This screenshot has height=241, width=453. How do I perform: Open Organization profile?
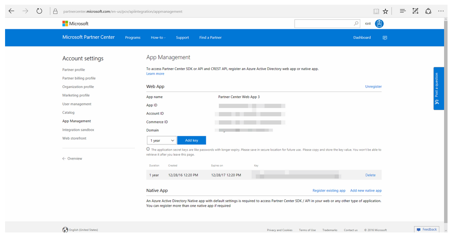coord(78,86)
